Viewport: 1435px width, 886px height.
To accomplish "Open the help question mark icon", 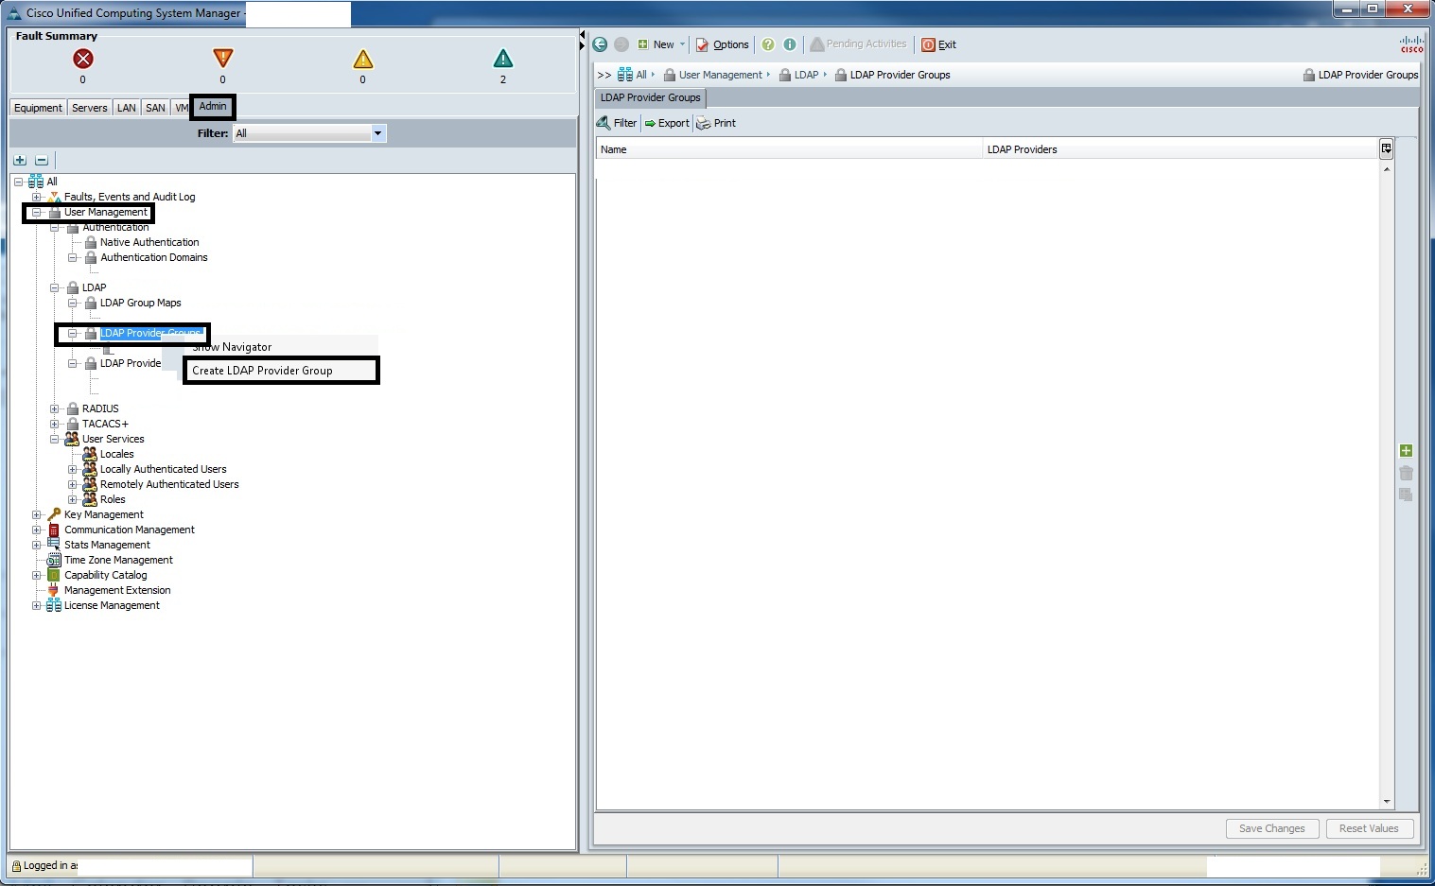I will (768, 44).
